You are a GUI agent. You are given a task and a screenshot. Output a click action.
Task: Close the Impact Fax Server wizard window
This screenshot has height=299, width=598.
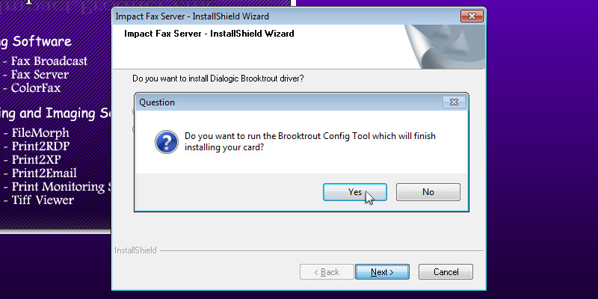point(471,15)
